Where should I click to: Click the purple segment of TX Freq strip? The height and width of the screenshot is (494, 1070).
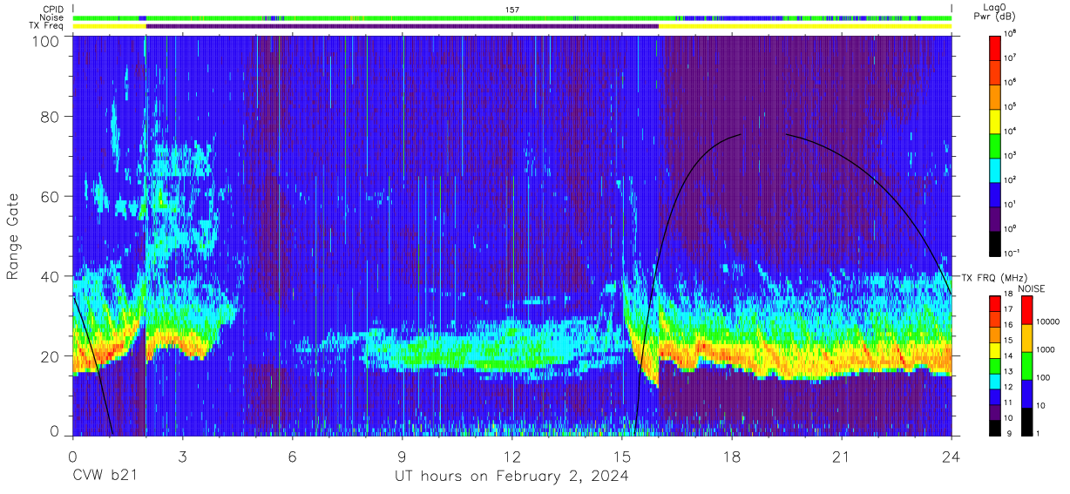click(x=403, y=26)
